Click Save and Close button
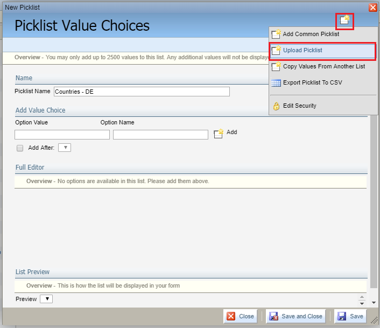The width and height of the screenshot is (380, 328). pyautogui.click(x=296, y=316)
